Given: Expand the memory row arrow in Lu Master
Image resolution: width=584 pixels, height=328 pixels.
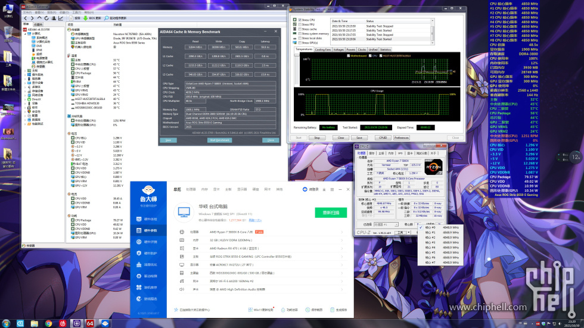Looking at the screenshot, I should 342,240.
